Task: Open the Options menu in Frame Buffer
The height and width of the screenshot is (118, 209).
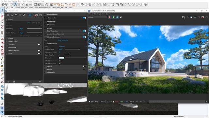Action: coord(108,14)
